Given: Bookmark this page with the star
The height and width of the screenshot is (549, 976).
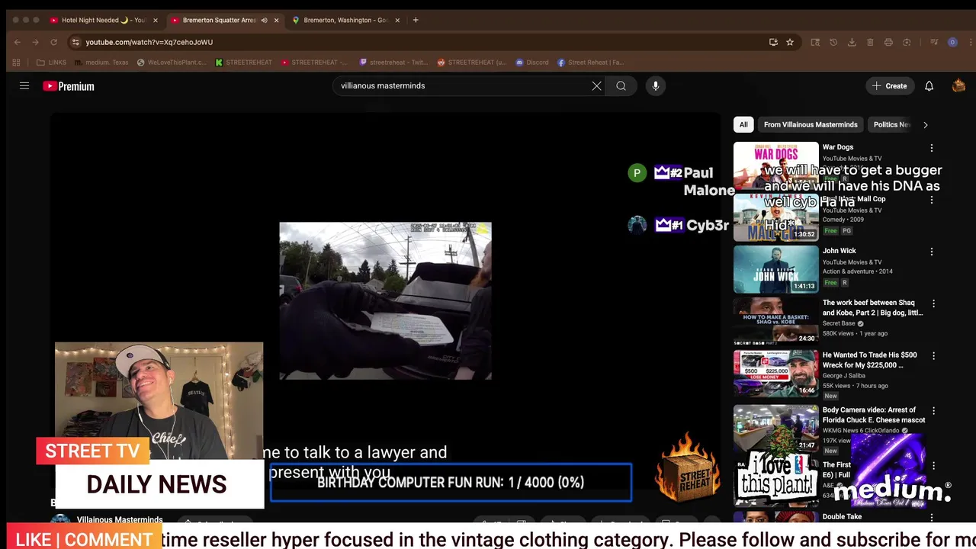Looking at the screenshot, I should pos(790,42).
